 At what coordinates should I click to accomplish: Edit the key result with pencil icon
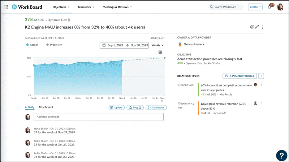point(257,27)
